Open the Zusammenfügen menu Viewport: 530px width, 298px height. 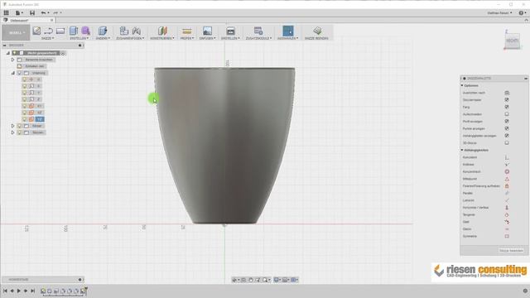click(x=130, y=38)
